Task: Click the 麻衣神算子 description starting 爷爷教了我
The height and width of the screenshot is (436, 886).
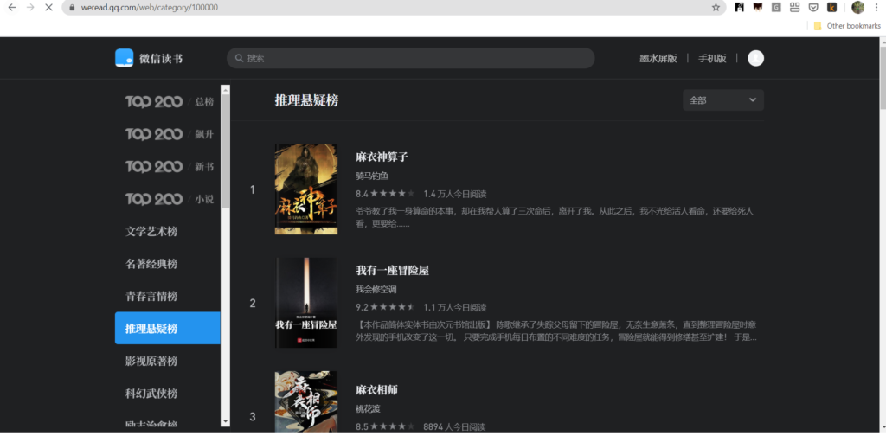Action: point(555,217)
